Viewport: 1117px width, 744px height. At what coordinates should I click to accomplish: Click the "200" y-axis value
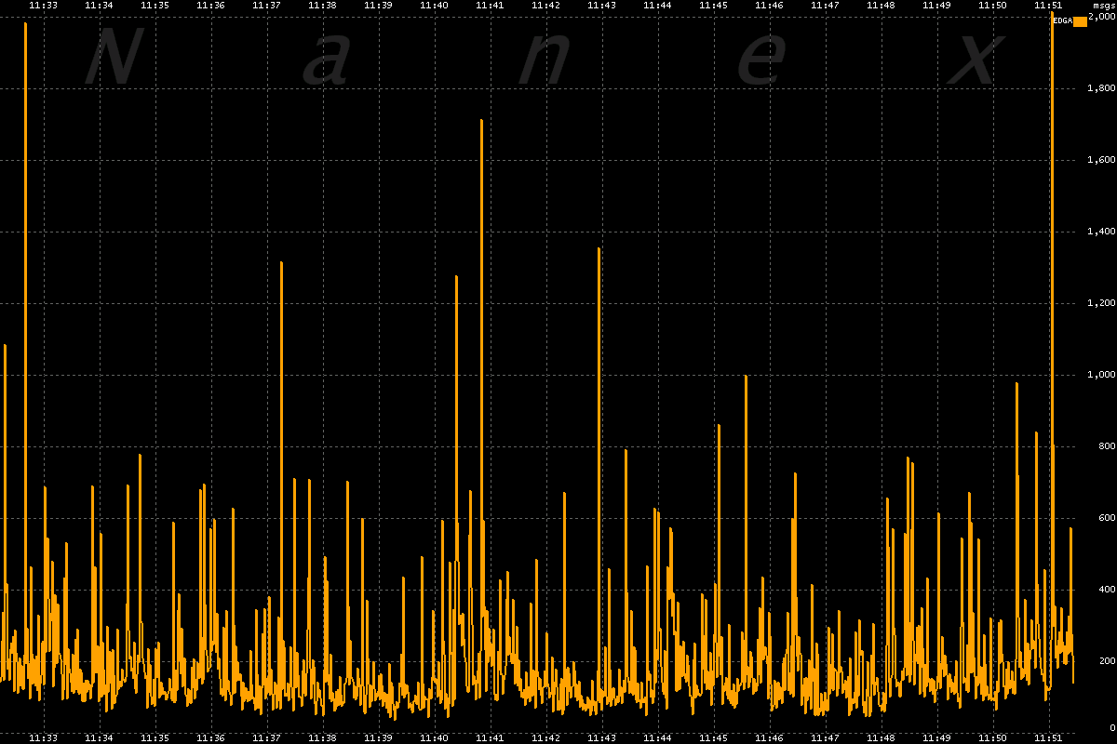[1106, 662]
